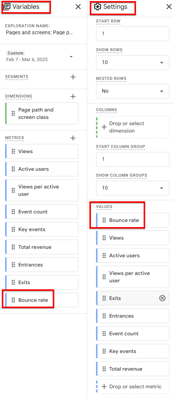Click the Start Column Group input field

(132, 159)
